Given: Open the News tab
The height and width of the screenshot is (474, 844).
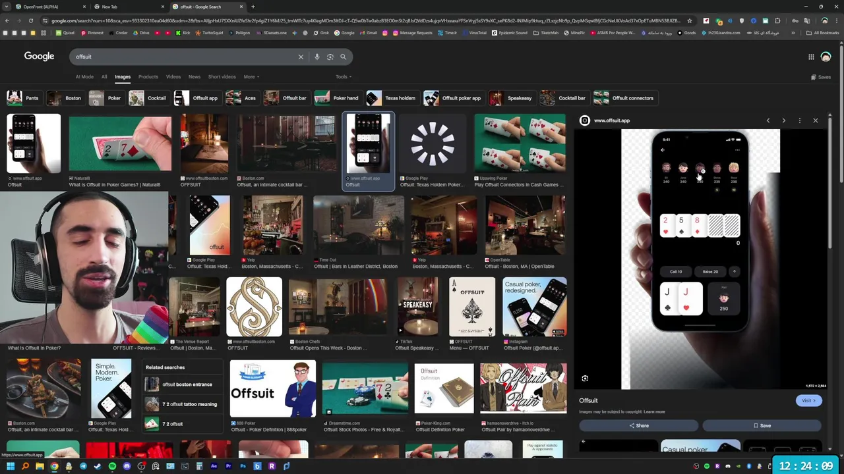Looking at the screenshot, I should coord(195,77).
